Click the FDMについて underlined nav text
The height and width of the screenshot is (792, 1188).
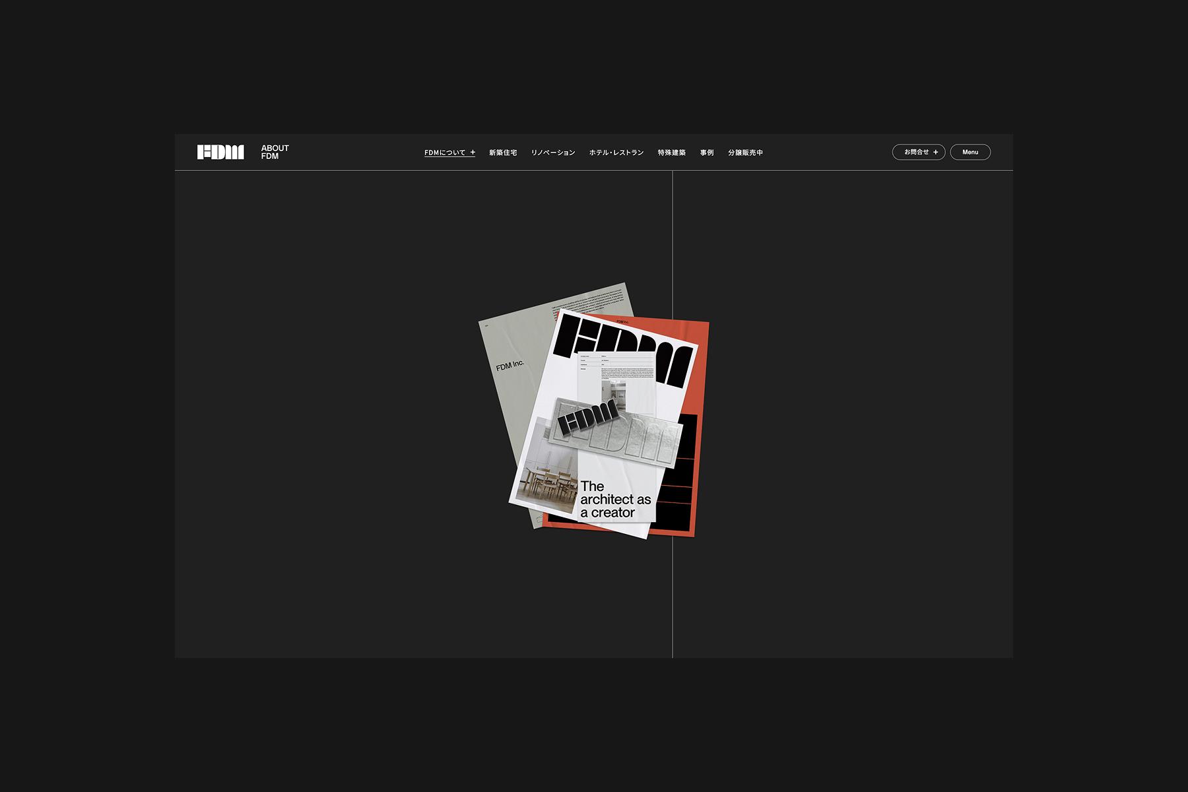[x=445, y=152]
